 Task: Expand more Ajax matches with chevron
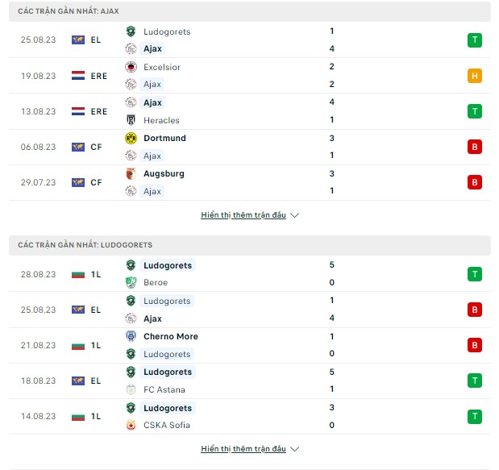point(250,215)
